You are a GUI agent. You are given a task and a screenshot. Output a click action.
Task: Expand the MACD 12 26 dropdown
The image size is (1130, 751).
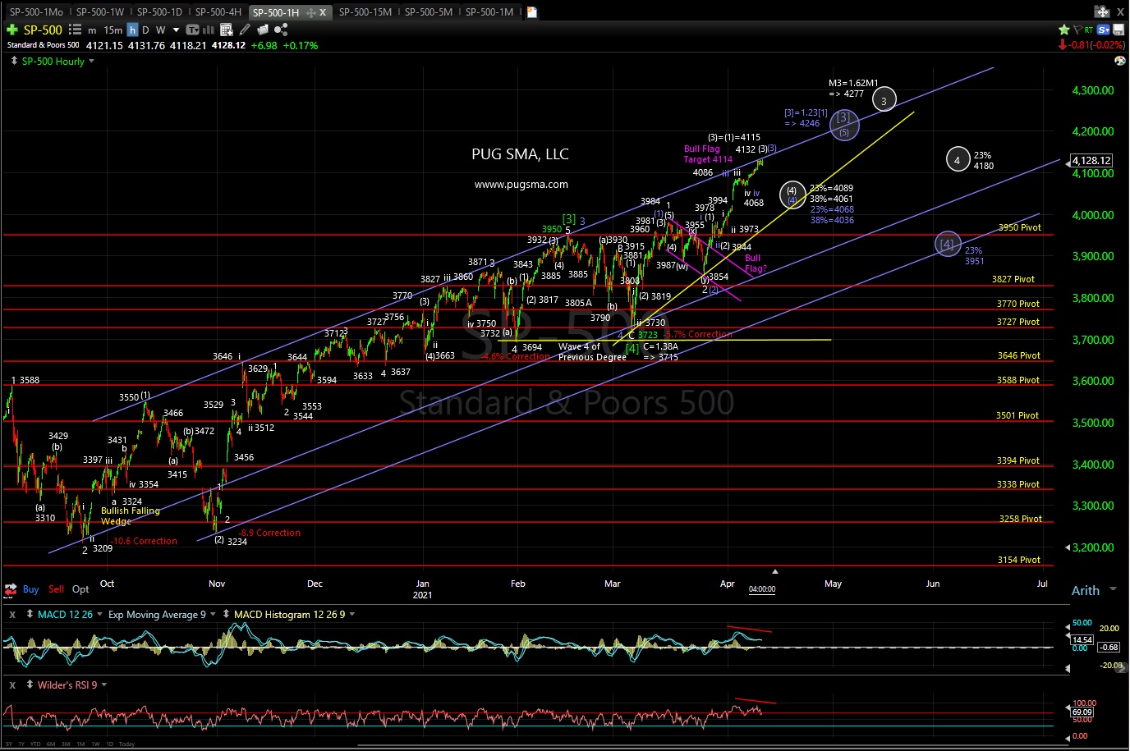tap(100, 615)
